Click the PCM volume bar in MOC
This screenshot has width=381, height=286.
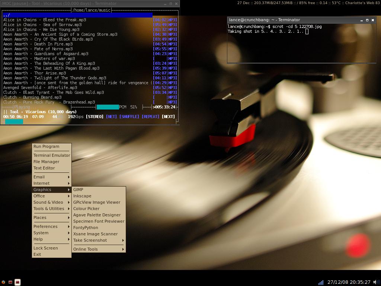(108, 107)
